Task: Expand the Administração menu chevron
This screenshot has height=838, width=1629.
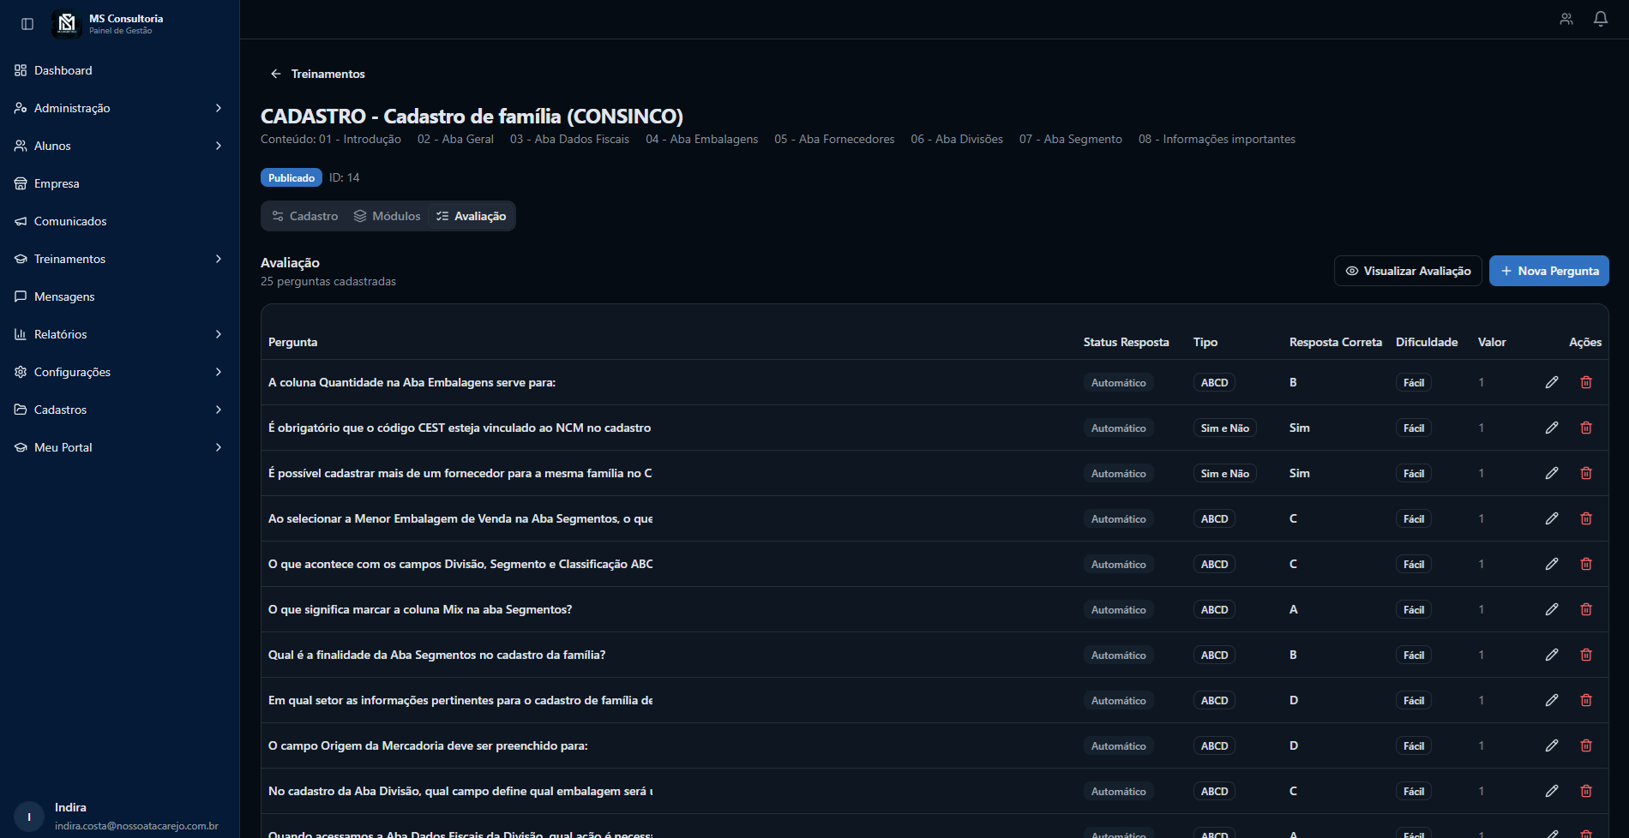Action: tap(219, 108)
